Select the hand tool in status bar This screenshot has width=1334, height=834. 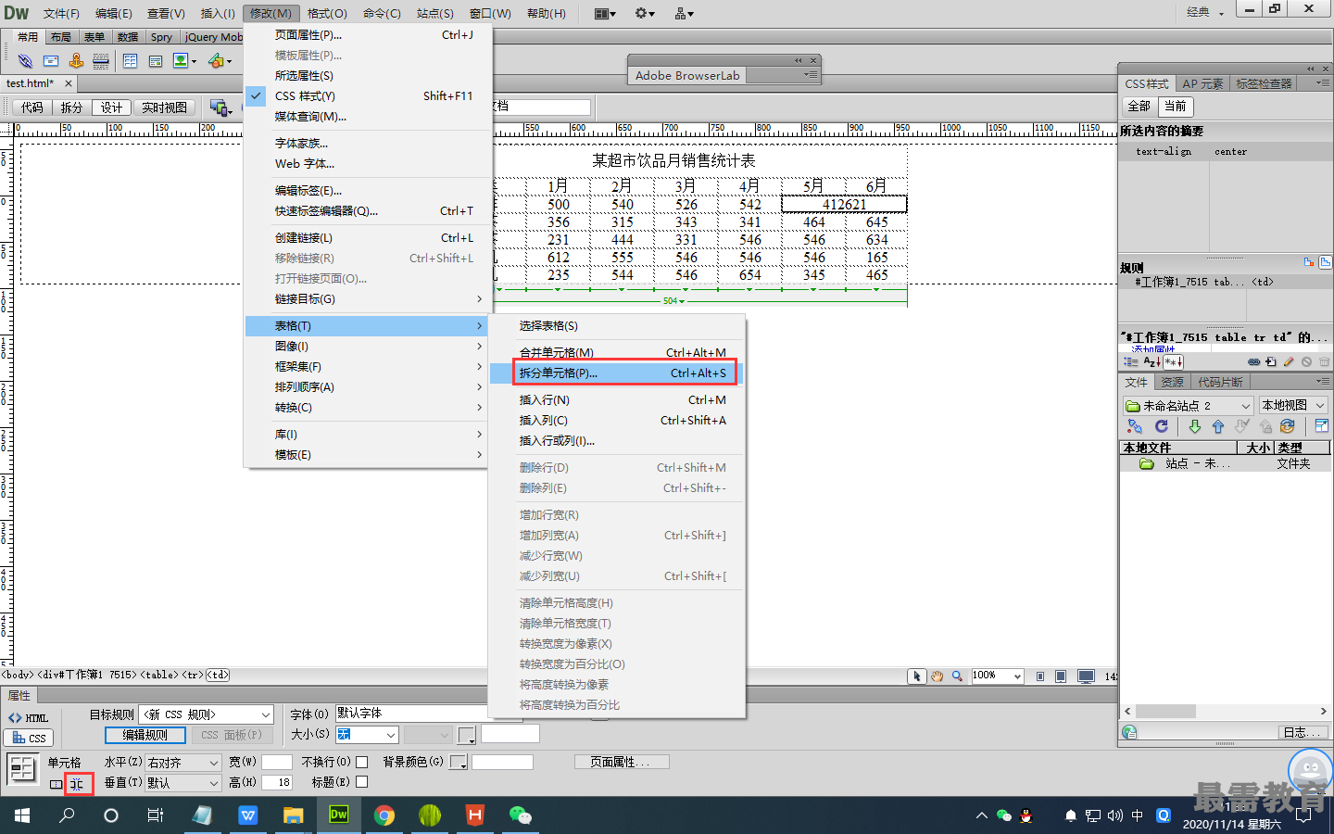click(x=938, y=676)
